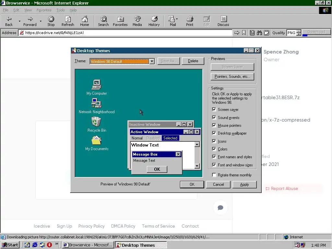Open the File menu
Viewport: 332px width, 249px height.
(x=6, y=10)
